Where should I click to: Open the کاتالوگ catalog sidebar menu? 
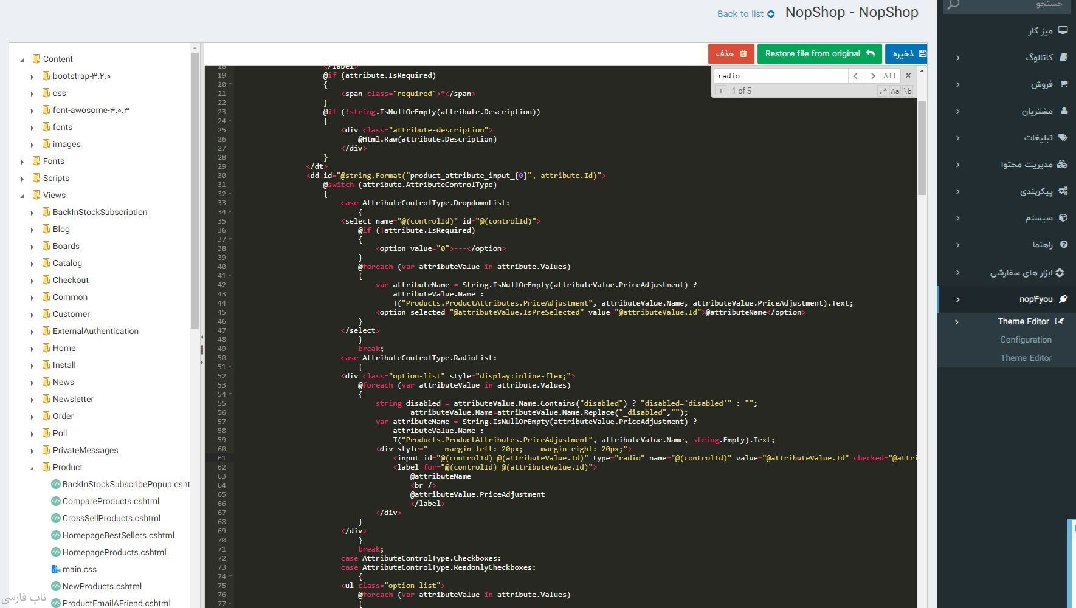pos(1038,57)
